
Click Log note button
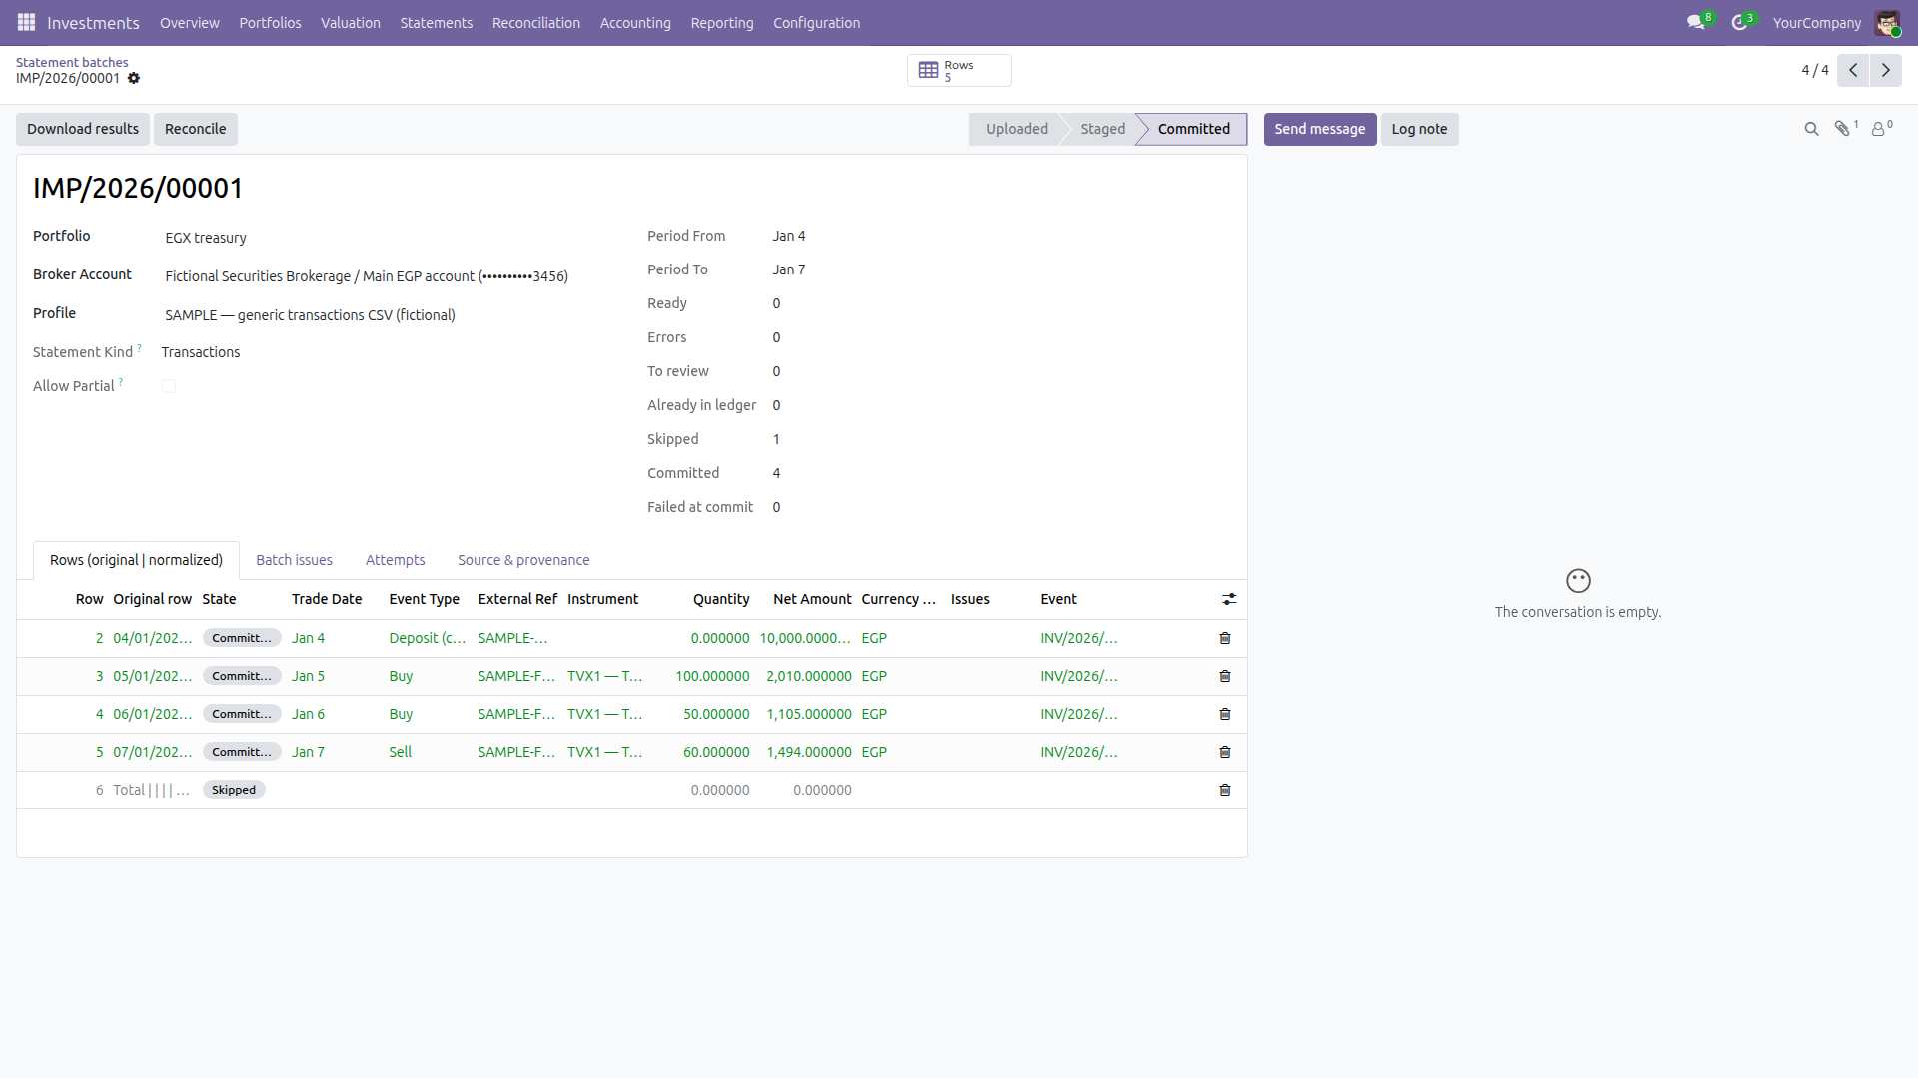click(1419, 129)
